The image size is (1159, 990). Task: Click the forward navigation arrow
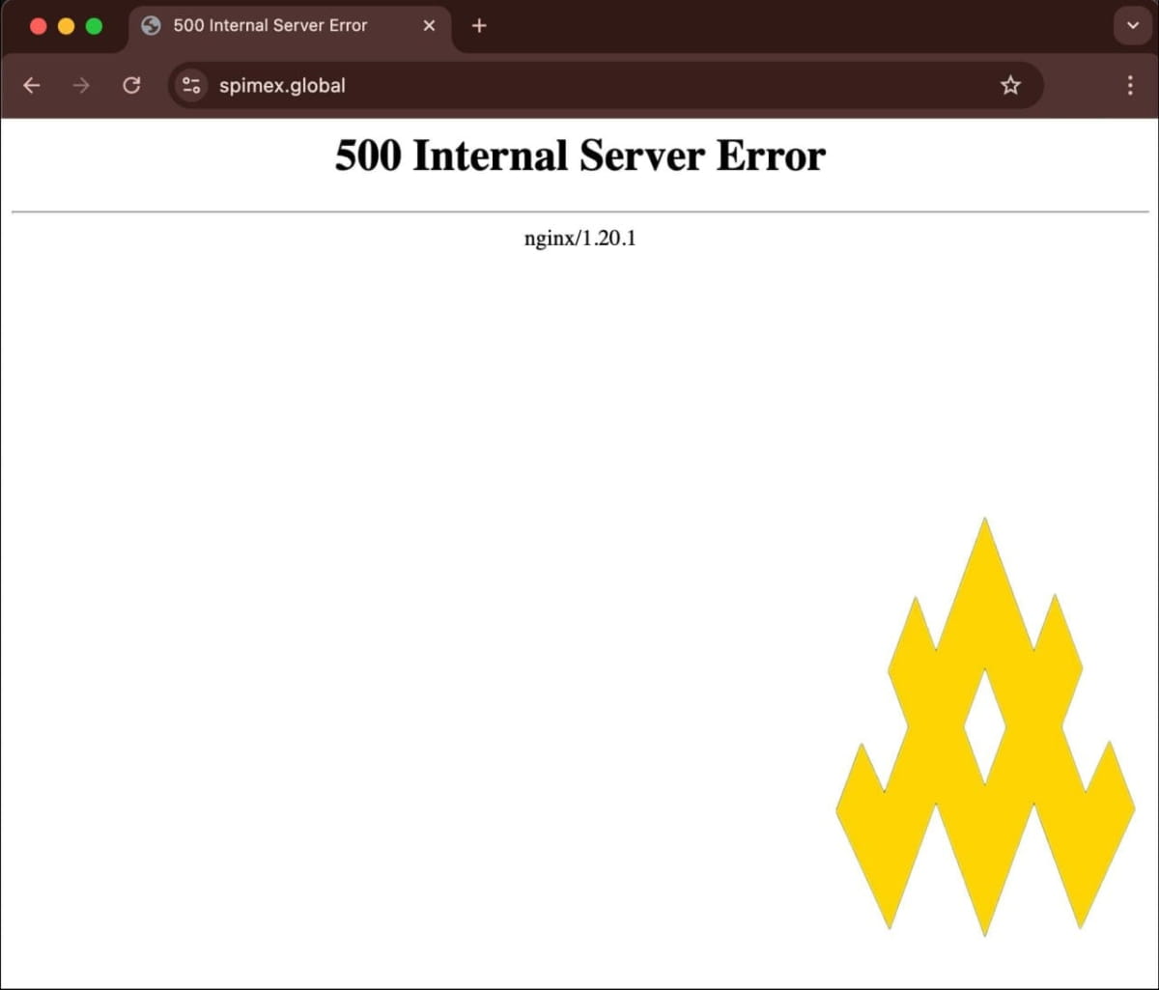[x=81, y=85]
